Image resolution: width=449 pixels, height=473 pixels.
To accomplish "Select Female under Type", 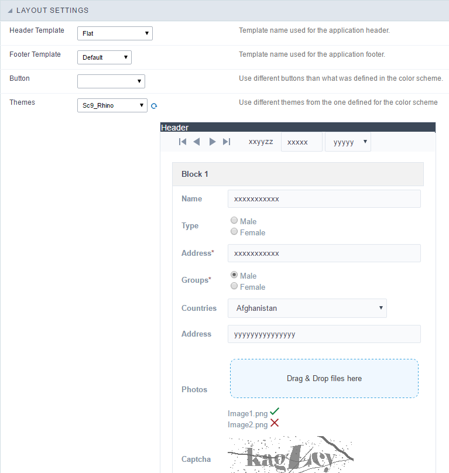I will point(234,231).
